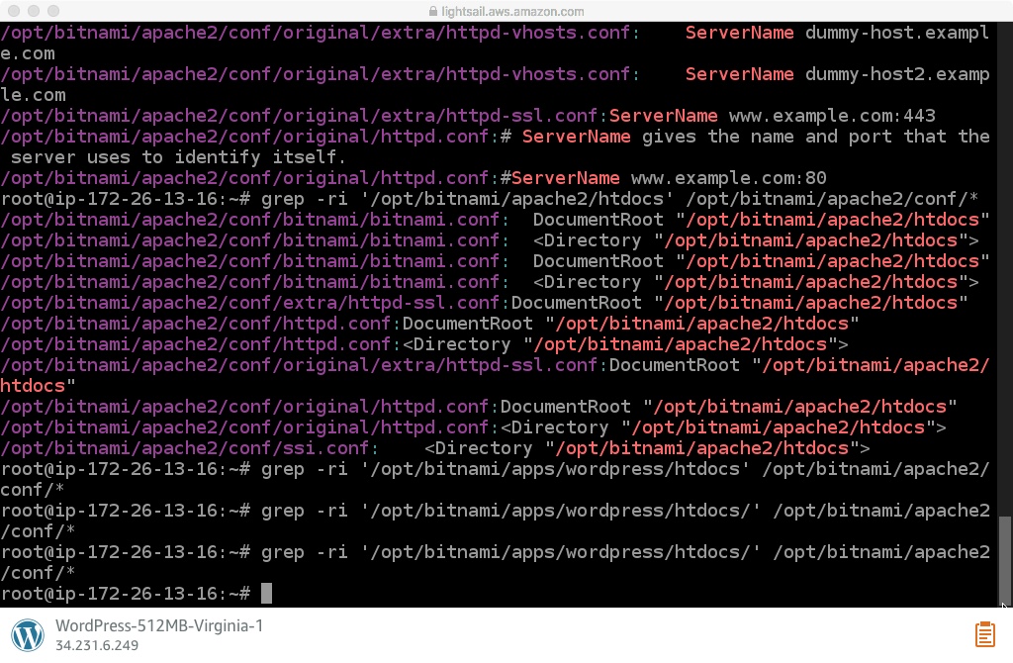Click the empty scrollbar track above thumb
1013x663 pixels.
(1004, 268)
